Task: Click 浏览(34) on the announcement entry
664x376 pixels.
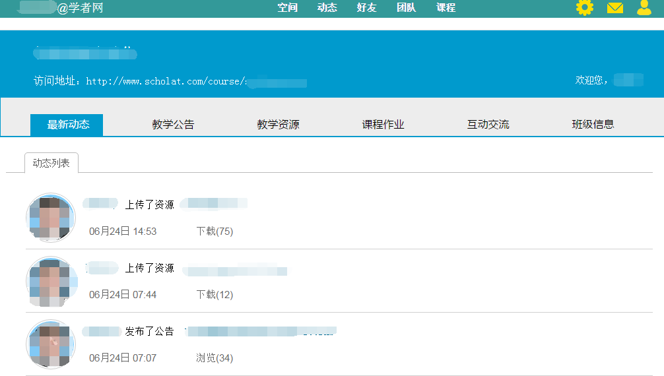Action: (x=215, y=358)
